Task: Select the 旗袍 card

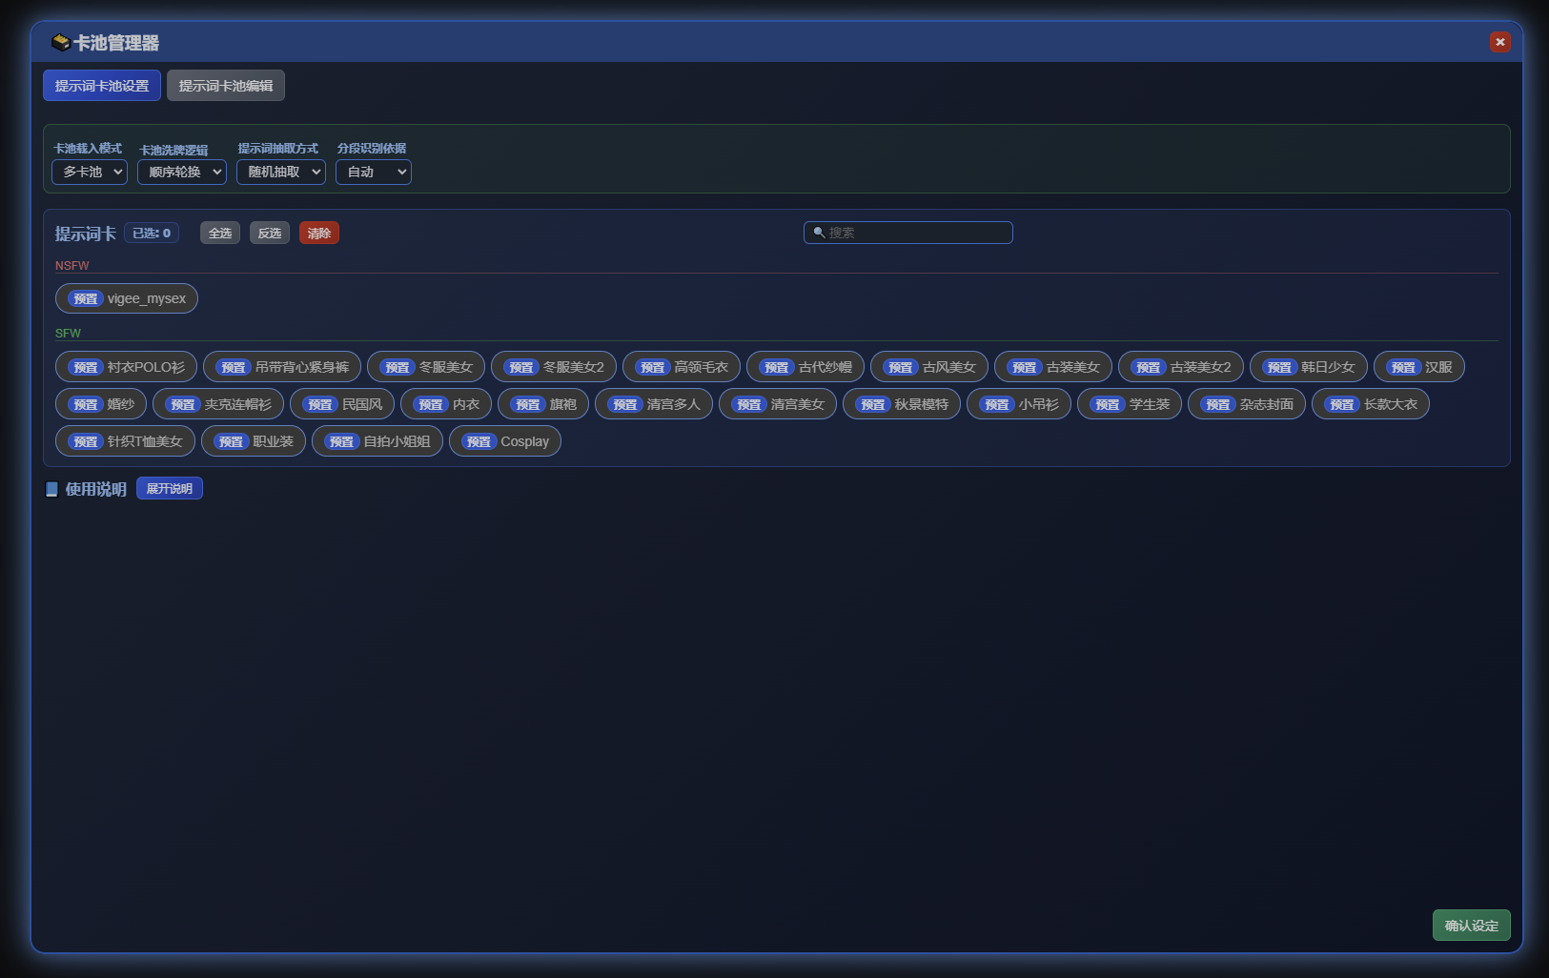Action: (543, 404)
